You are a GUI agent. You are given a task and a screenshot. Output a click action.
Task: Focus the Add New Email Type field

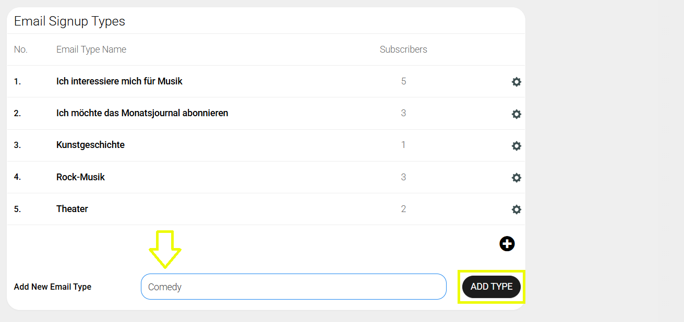[x=293, y=287]
